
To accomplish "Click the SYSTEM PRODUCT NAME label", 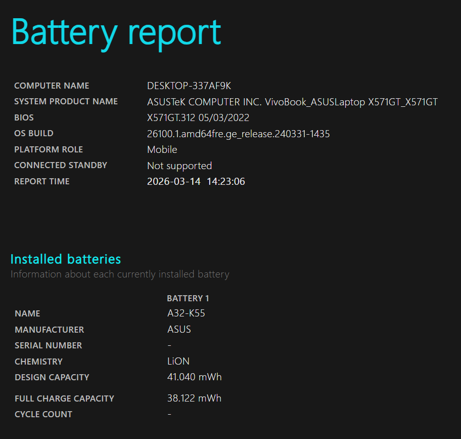I will pos(66,102).
